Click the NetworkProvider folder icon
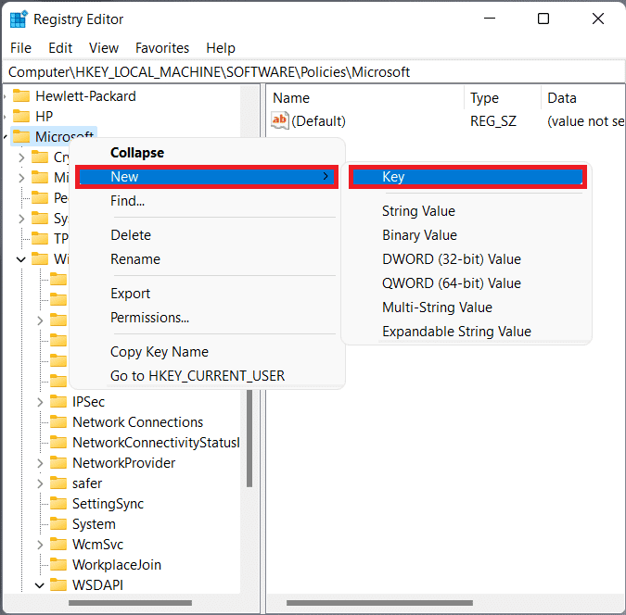Image resolution: width=626 pixels, height=615 pixels. (58, 463)
